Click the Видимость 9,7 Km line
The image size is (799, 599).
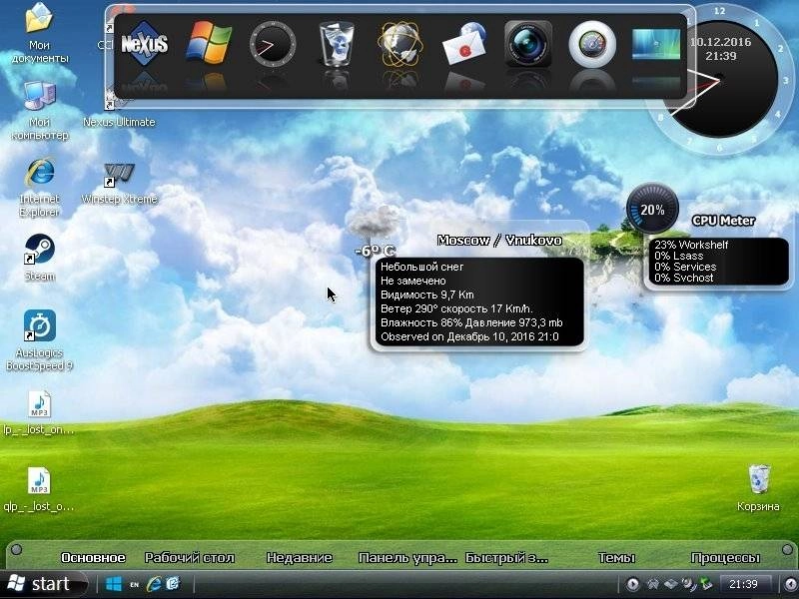(x=427, y=295)
